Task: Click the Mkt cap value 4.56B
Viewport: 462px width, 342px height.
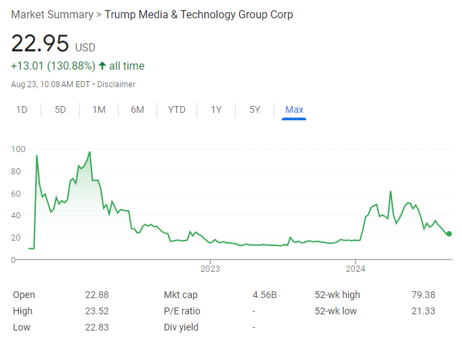Action: pos(264,295)
